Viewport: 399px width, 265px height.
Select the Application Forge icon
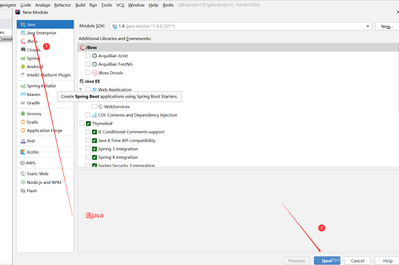23,131
